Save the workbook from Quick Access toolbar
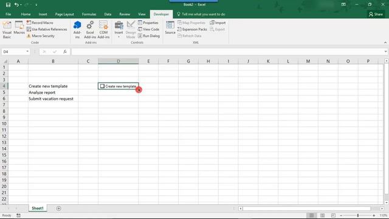This screenshot has width=389, height=219. [8, 5]
